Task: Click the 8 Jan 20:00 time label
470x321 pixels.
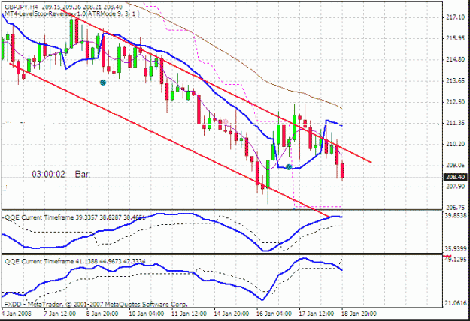Action: tap(102, 313)
